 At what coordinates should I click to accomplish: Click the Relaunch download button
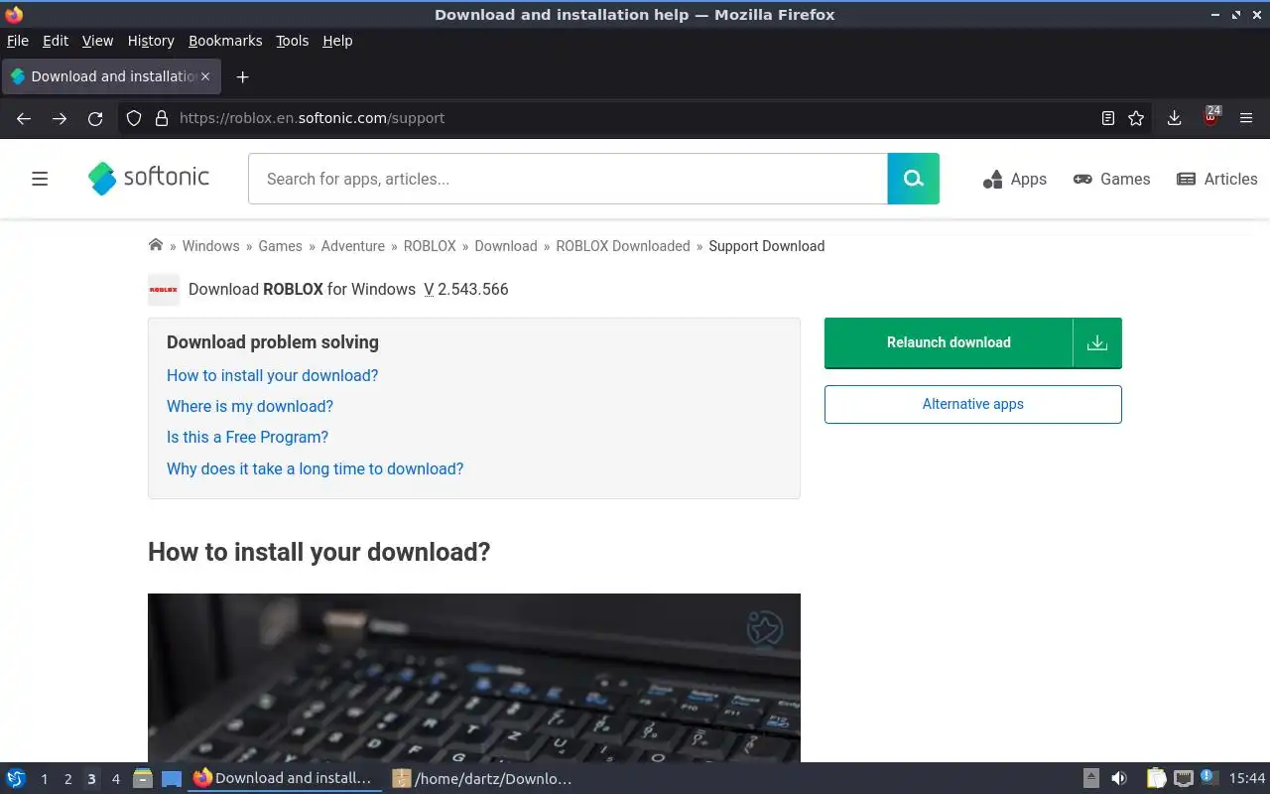point(949,342)
